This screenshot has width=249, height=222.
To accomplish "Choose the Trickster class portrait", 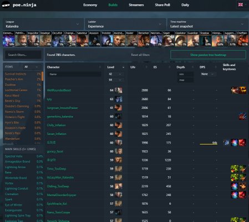I will pyautogui.click(x=107, y=39).
